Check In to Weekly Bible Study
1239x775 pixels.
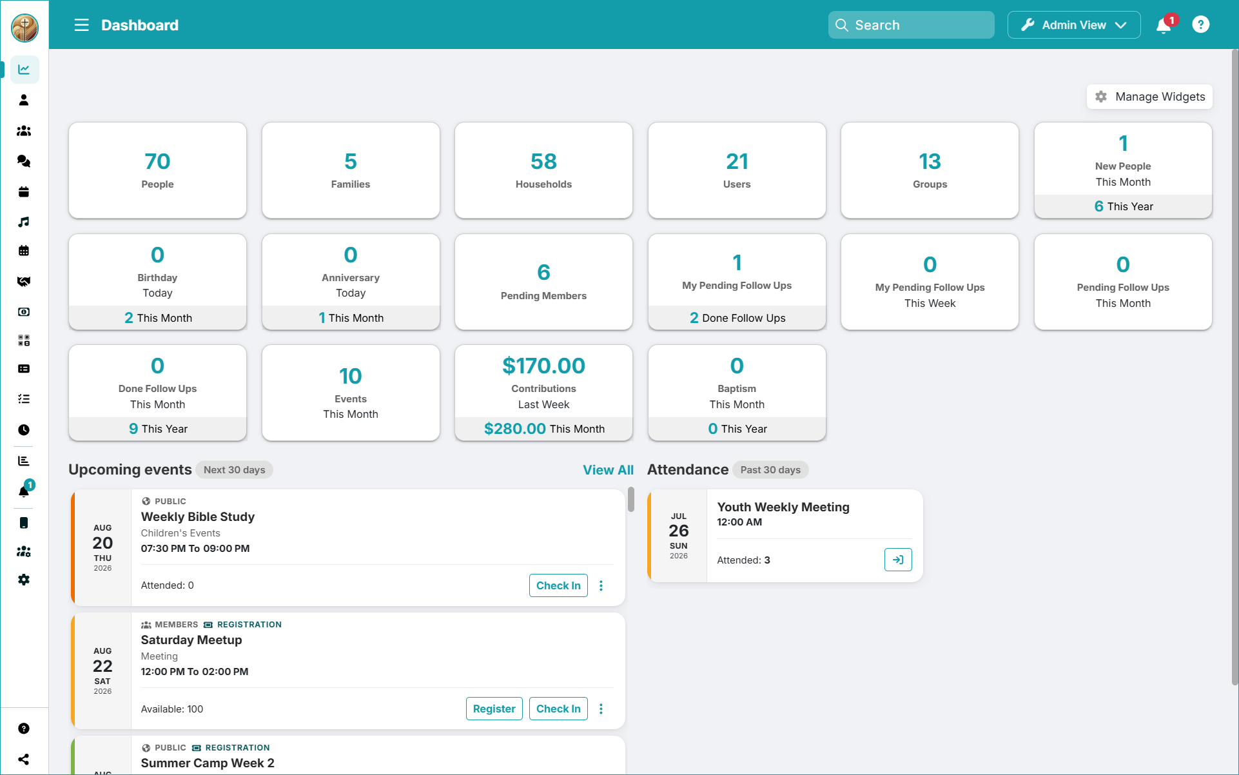click(x=558, y=585)
